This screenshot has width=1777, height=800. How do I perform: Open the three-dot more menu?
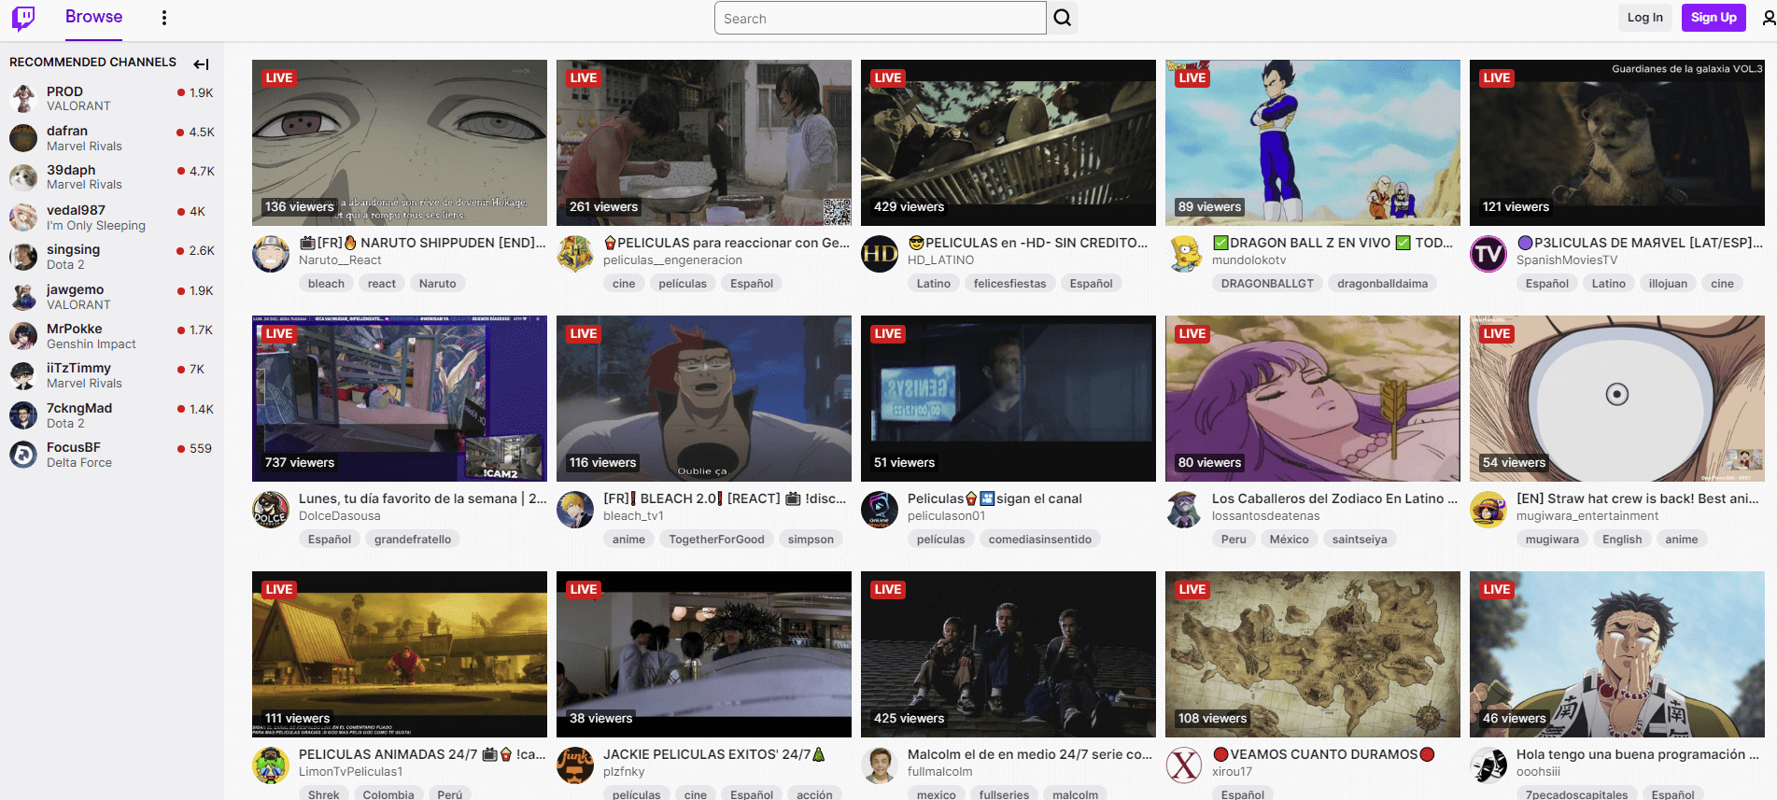click(164, 18)
